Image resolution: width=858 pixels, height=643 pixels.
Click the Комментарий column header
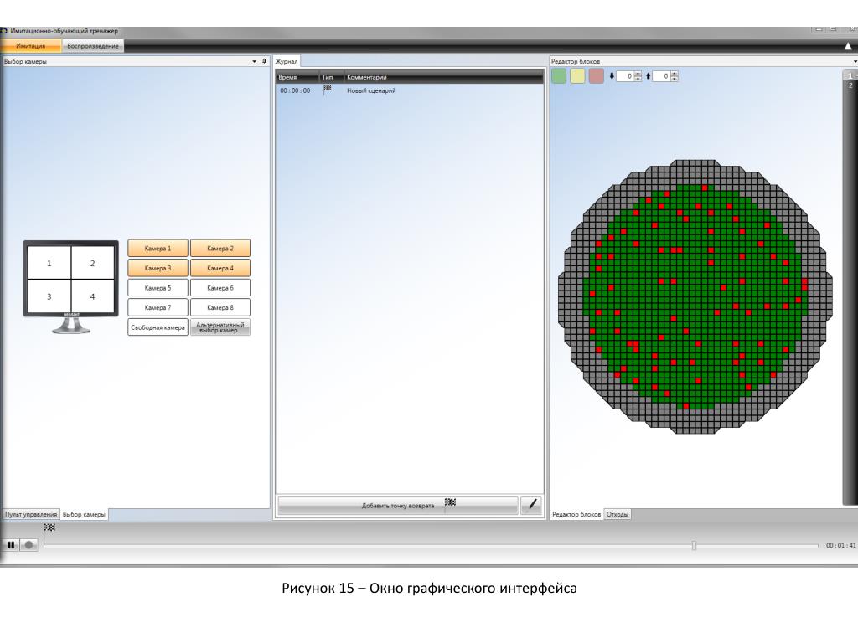click(444, 77)
